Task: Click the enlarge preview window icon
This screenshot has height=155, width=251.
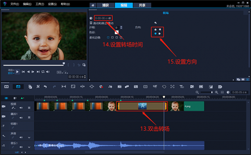Action: [84, 65]
